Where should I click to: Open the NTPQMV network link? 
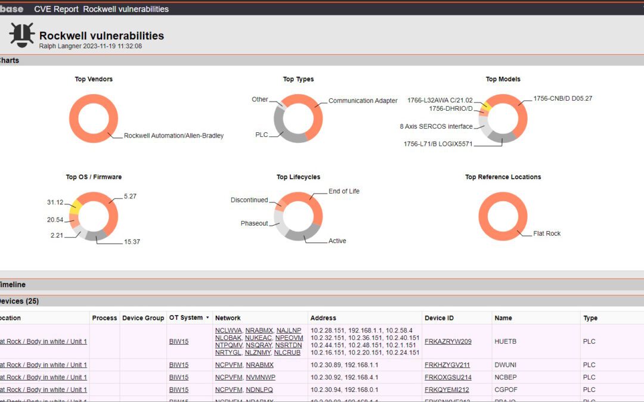[x=229, y=345]
